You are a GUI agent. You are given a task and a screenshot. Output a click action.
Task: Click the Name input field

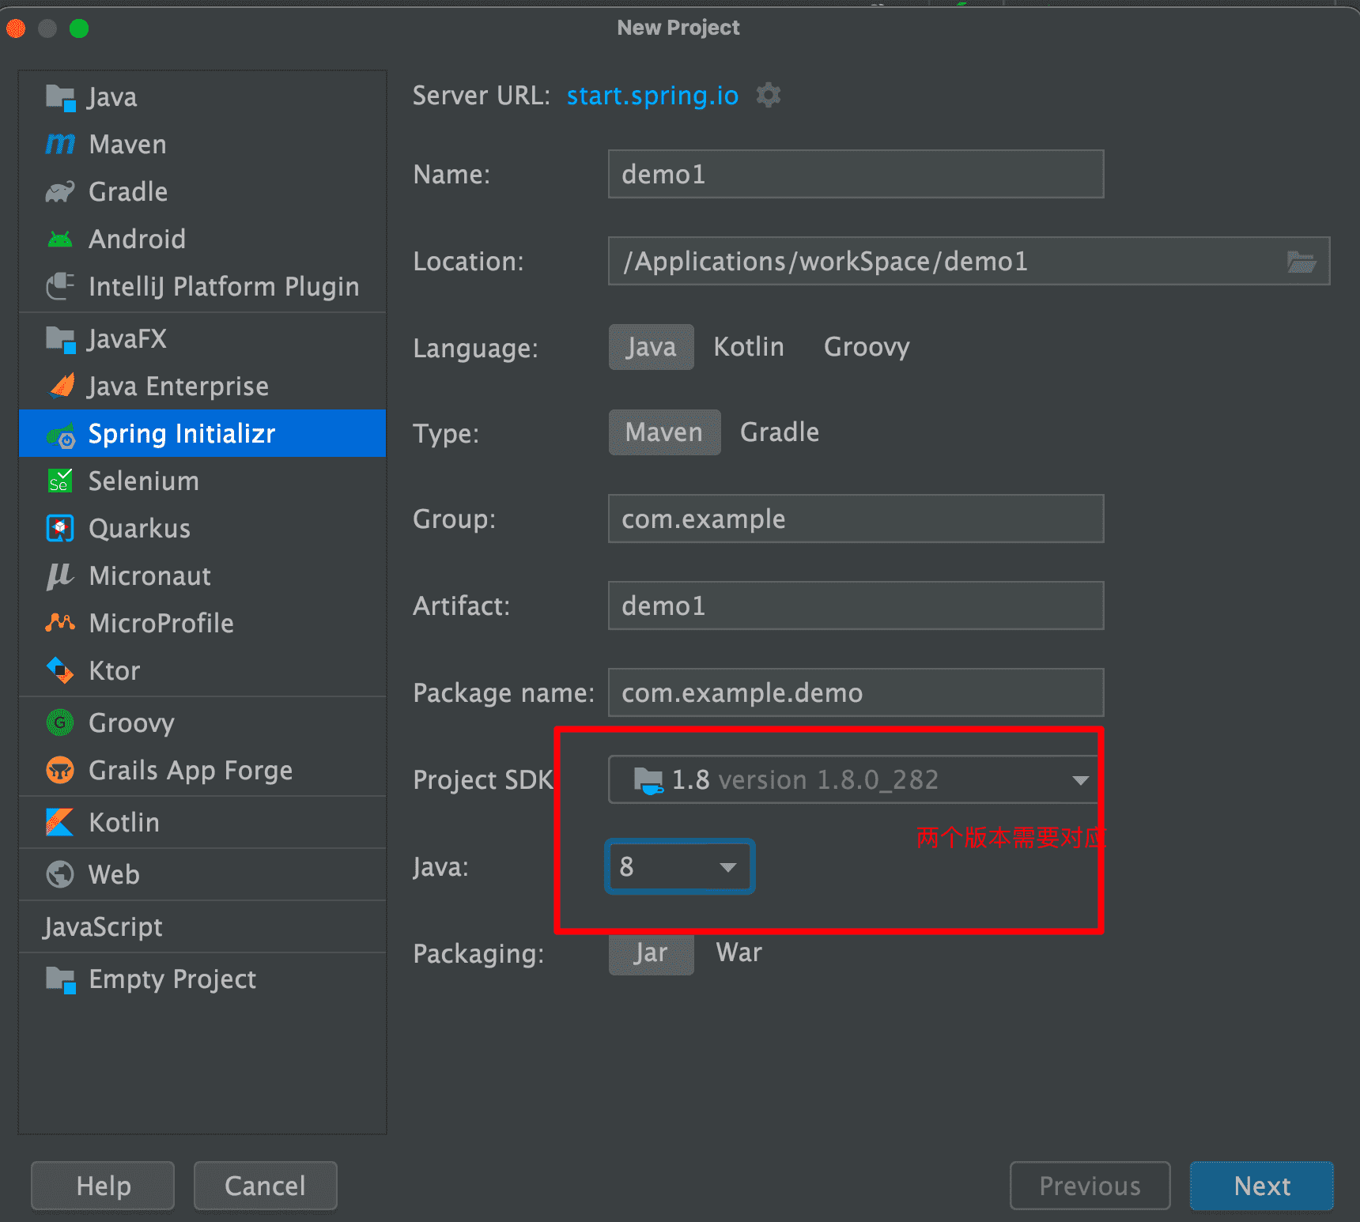pos(856,174)
